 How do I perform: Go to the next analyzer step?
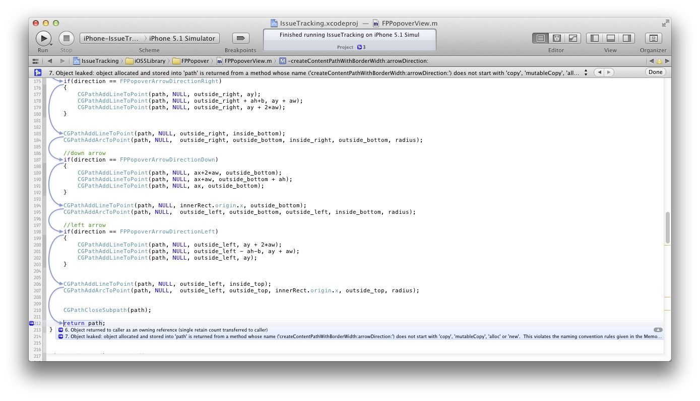click(609, 72)
